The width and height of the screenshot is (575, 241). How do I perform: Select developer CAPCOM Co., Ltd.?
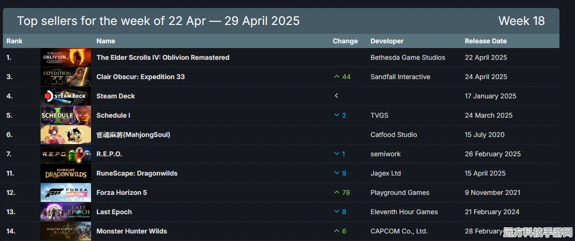click(399, 231)
